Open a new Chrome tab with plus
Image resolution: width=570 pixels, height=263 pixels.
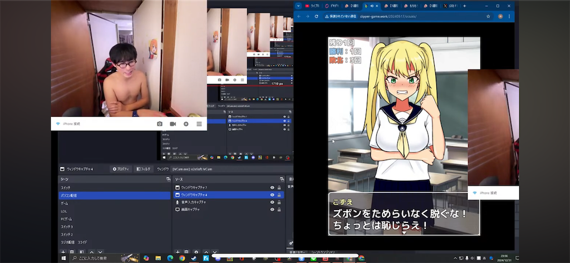(464, 6)
